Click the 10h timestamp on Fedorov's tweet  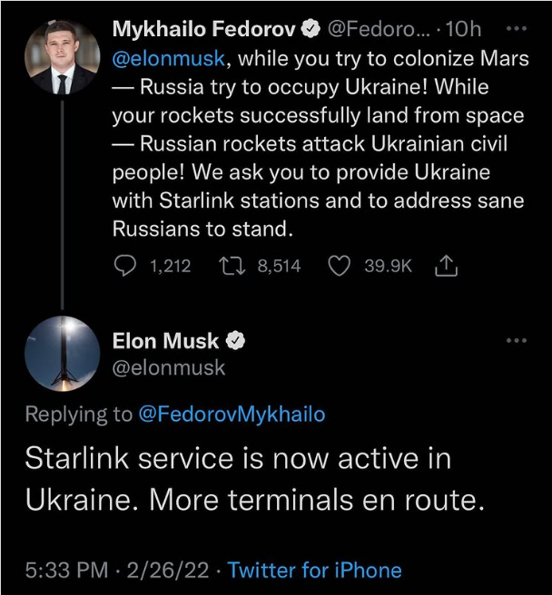465,30
